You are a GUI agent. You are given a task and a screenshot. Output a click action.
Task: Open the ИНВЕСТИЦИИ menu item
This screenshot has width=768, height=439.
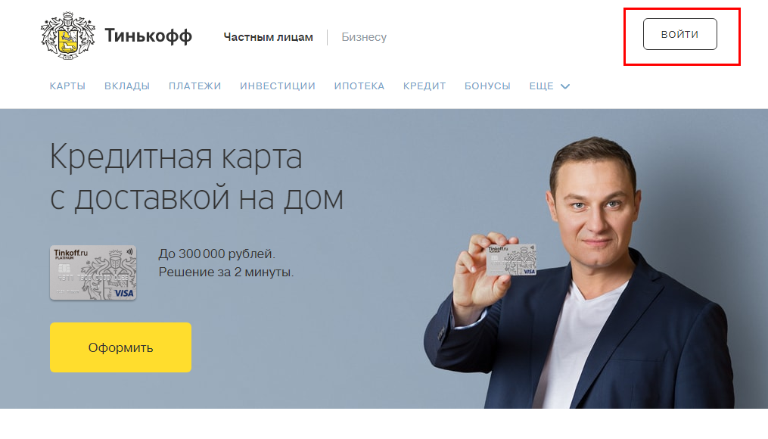278,86
